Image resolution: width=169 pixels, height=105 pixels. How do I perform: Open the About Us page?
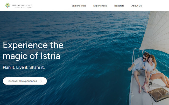pos(136,6)
